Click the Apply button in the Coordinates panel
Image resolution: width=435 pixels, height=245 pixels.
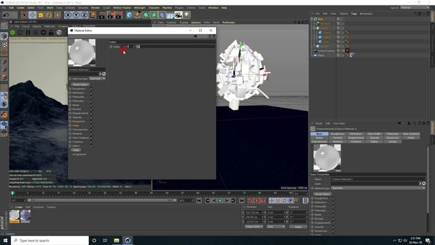pyautogui.click(x=298, y=227)
